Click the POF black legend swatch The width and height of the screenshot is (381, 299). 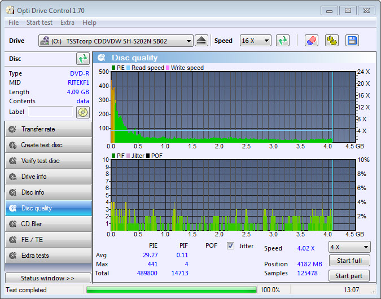coord(148,156)
